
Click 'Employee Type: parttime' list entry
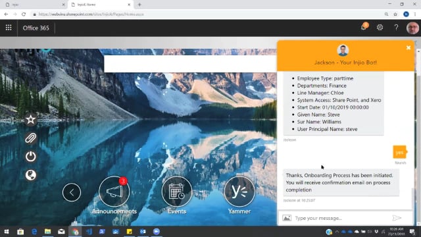coord(325,78)
